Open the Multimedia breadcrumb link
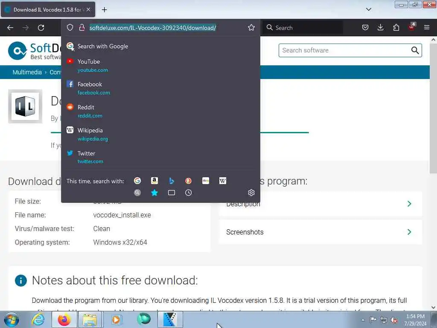The image size is (437, 328). point(27,72)
